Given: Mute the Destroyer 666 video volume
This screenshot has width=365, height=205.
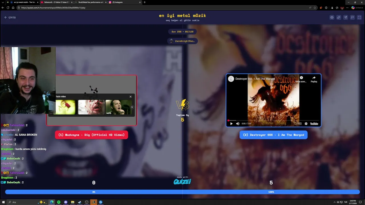Looking at the screenshot, I should (238, 124).
